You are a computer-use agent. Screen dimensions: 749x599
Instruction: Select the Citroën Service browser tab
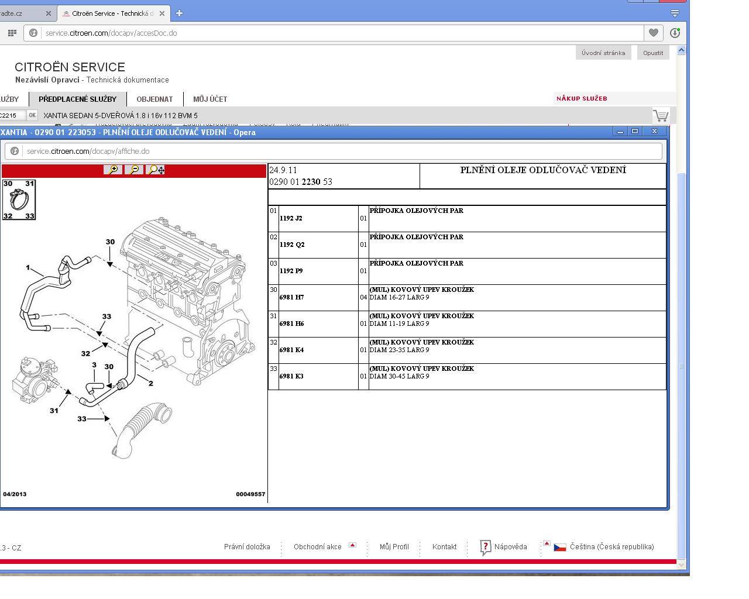coord(114,13)
